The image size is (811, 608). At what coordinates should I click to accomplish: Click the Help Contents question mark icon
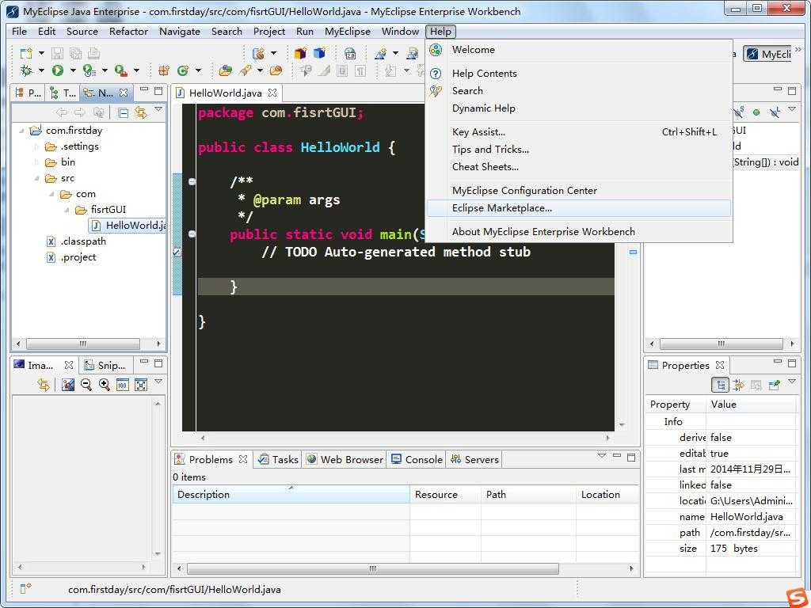[x=436, y=74]
